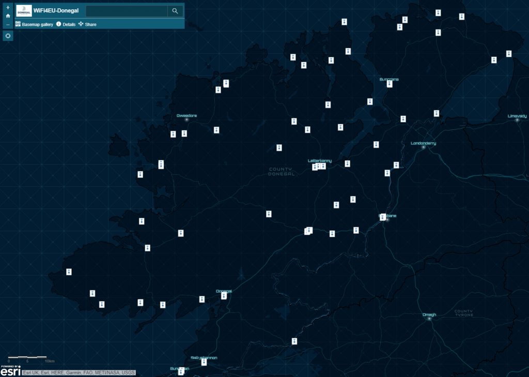This screenshot has width=529, height=377.
Task: Select the WiFi marker at Donegal town
Action: 224,296
